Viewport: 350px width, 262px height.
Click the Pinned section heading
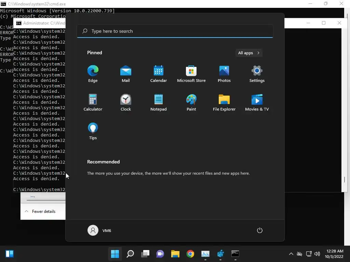[95, 53]
